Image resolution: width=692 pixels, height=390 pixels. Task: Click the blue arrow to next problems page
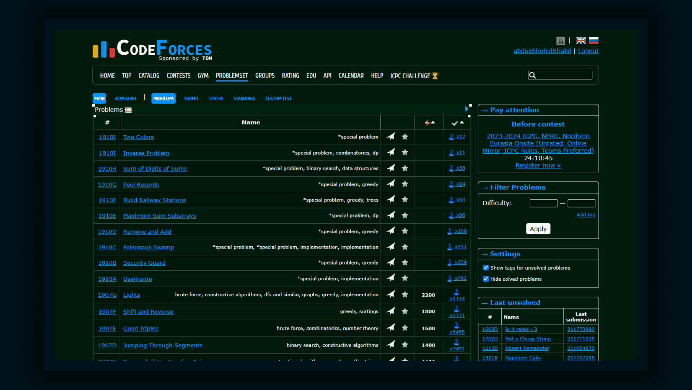[x=466, y=109]
